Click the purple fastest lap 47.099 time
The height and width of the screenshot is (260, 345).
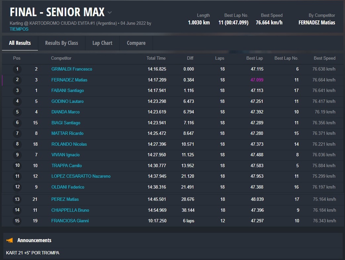coord(257,80)
